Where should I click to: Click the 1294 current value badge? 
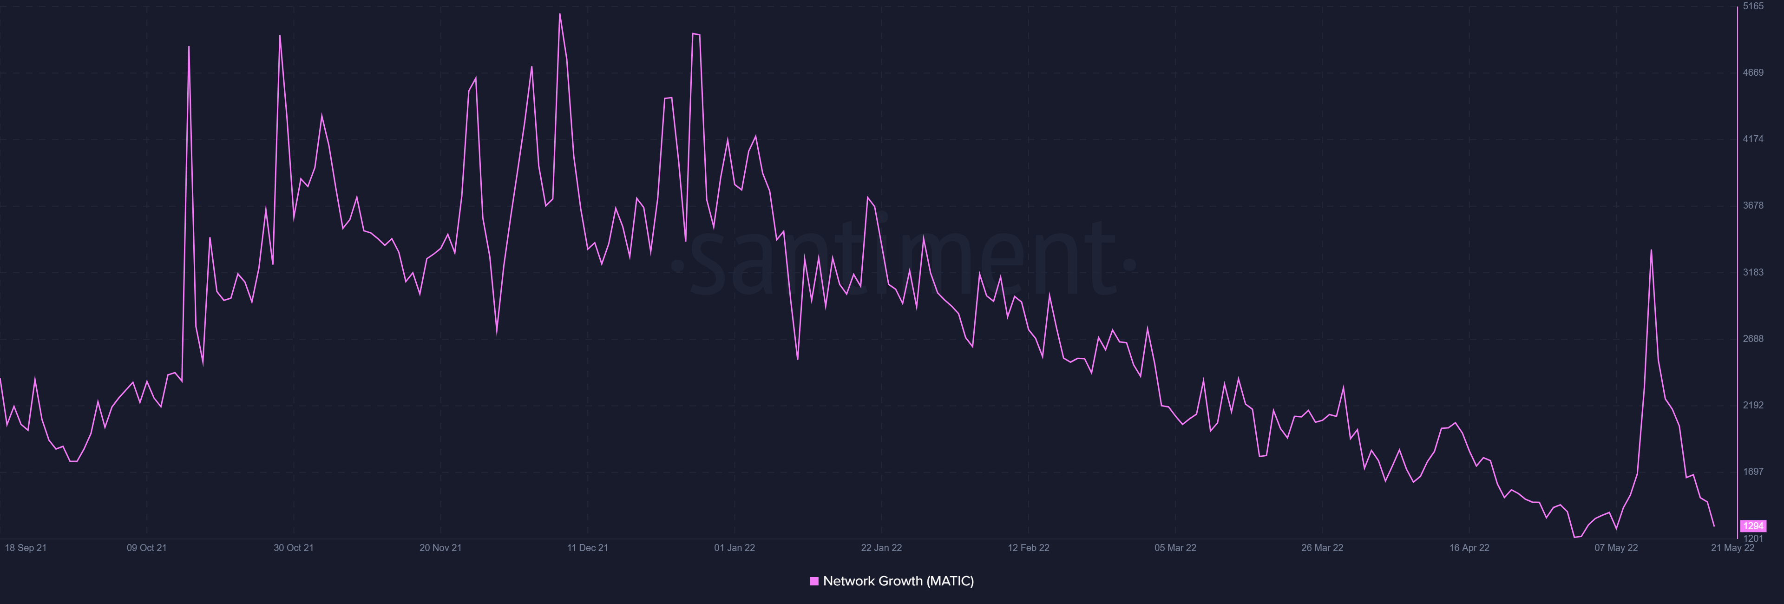tap(1753, 526)
